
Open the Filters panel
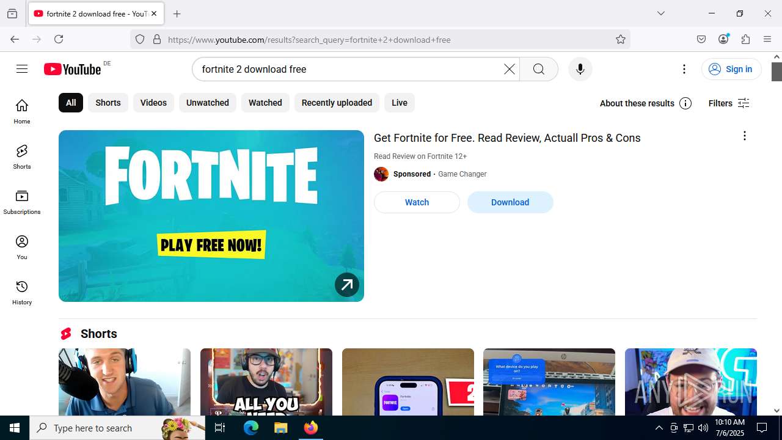pyautogui.click(x=729, y=103)
